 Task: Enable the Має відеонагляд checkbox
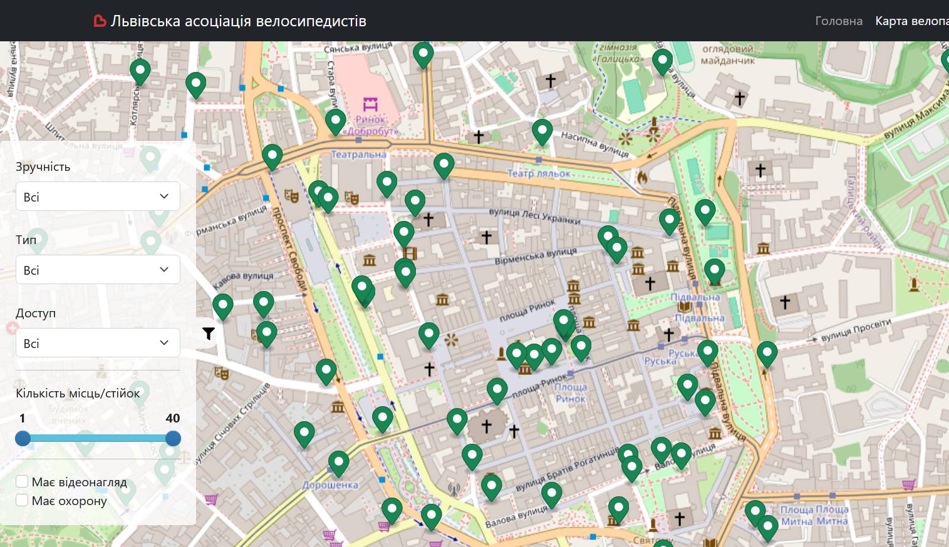(22, 481)
